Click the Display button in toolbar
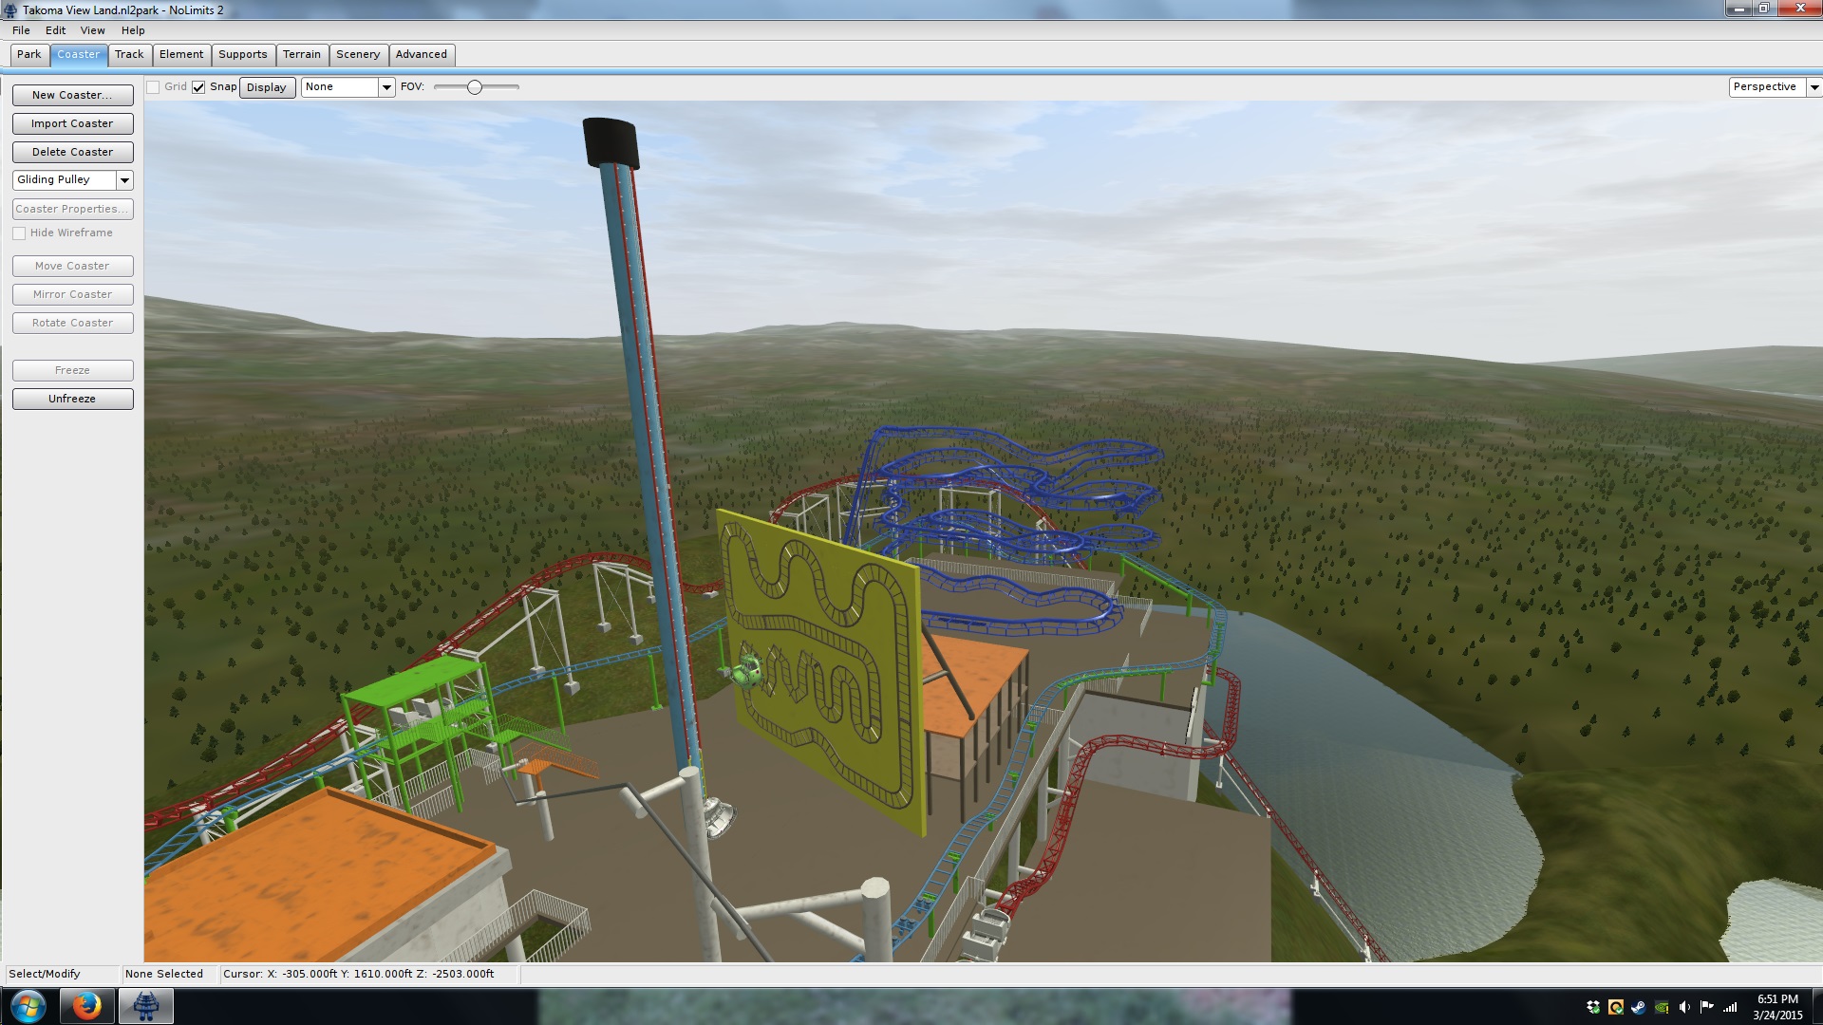The width and height of the screenshot is (1823, 1025). [267, 87]
